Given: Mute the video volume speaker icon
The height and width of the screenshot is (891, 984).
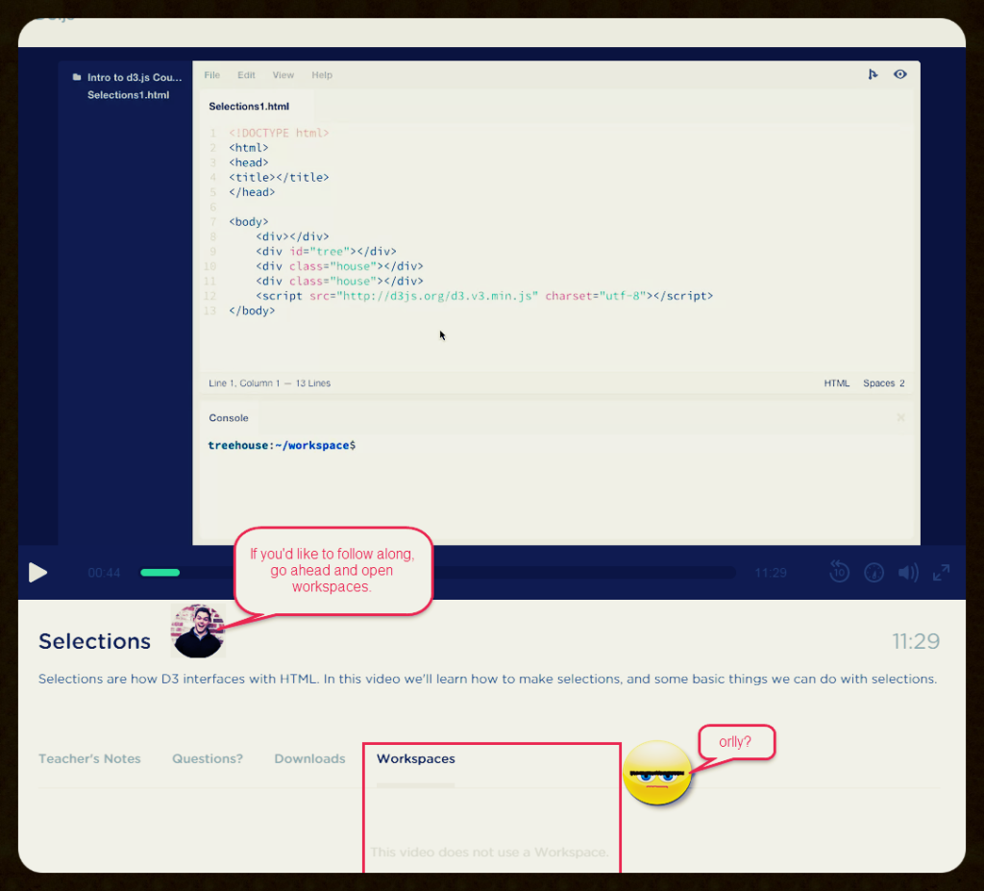Looking at the screenshot, I should (907, 573).
